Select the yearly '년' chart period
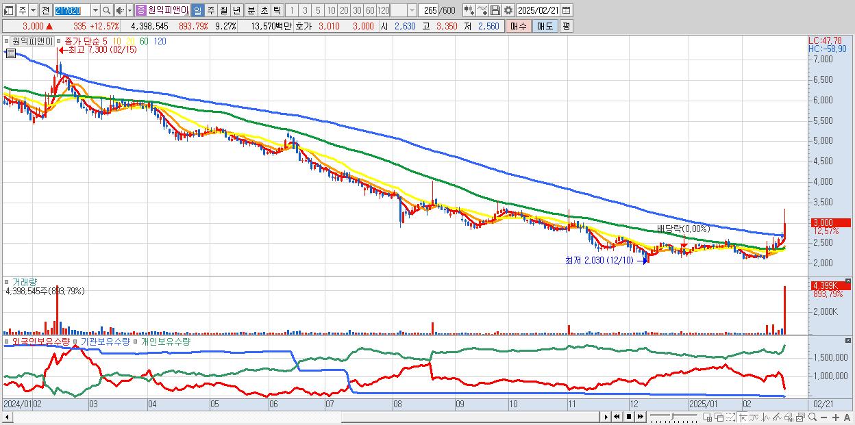 pyautogui.click(x=236, y=10)
